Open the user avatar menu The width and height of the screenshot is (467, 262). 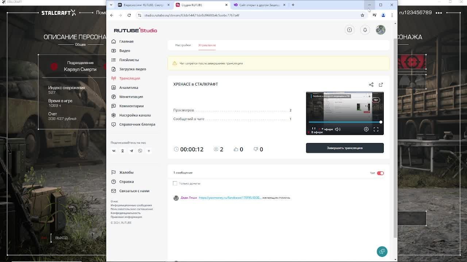coord(381,30)
